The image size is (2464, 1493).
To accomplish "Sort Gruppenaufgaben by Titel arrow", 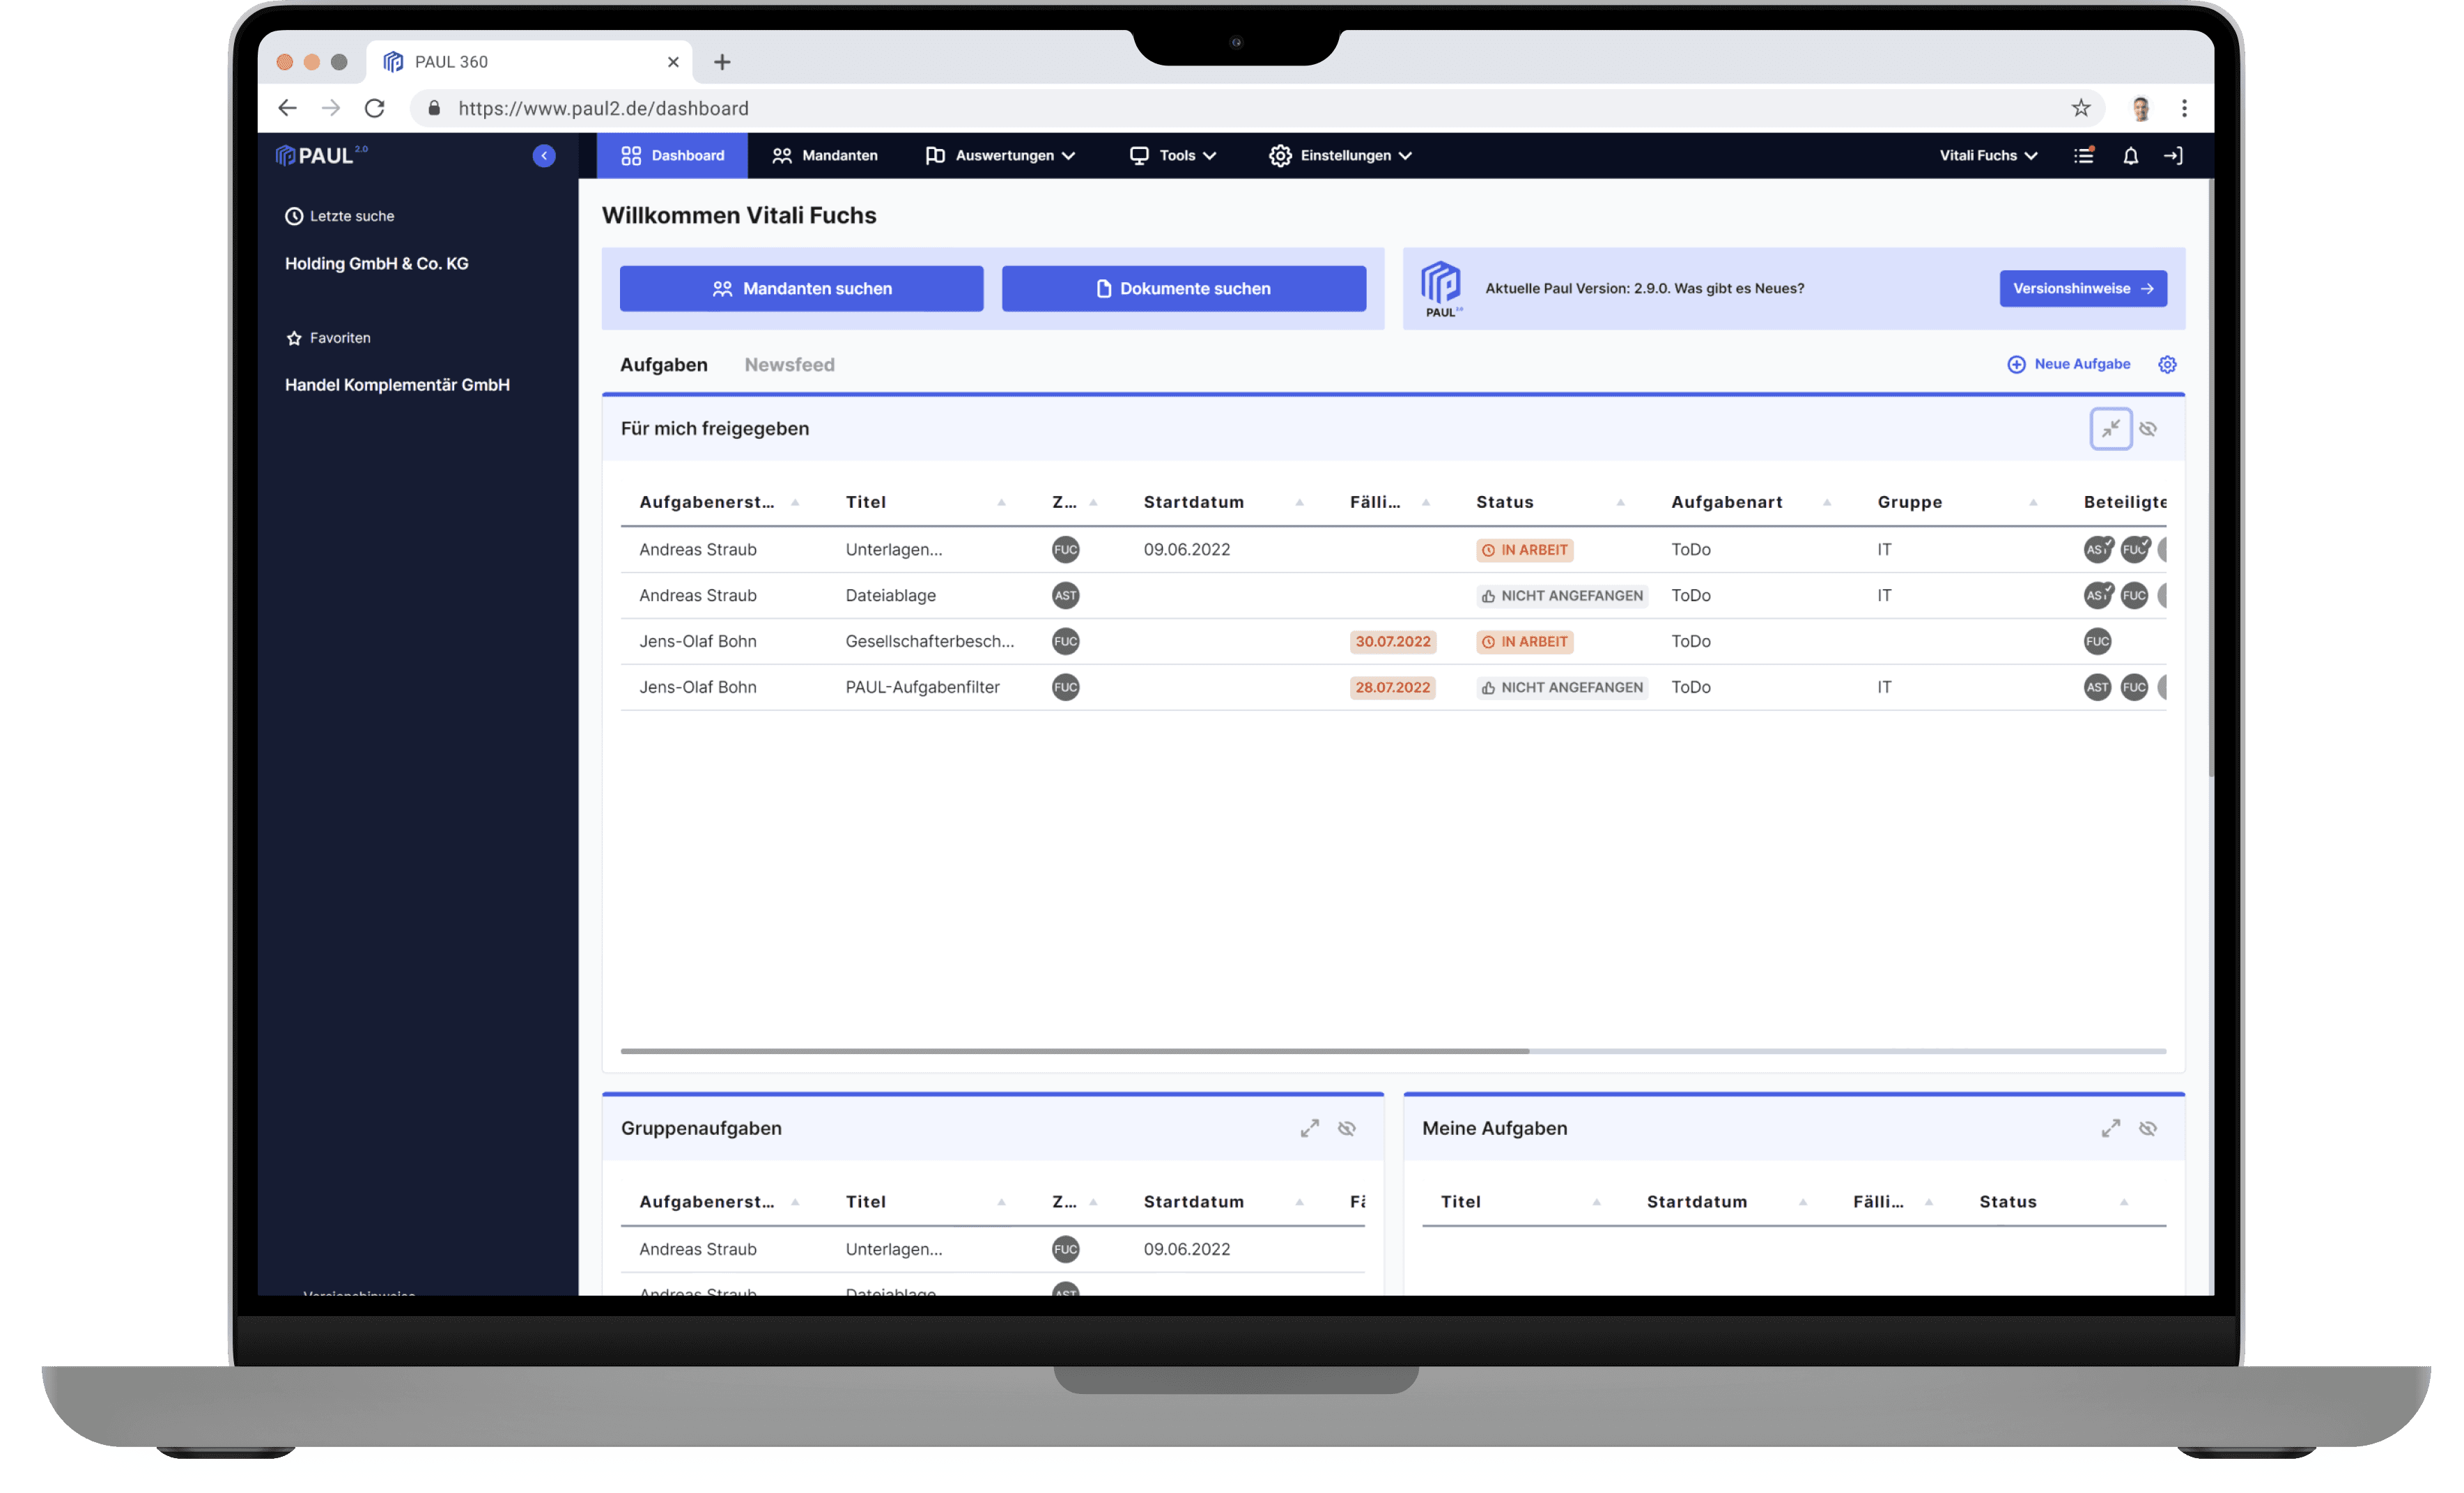I will 1001,1202.
